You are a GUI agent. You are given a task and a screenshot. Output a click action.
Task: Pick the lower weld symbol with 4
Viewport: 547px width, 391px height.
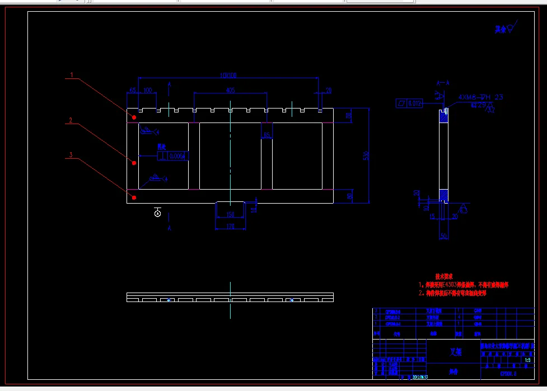[x=158, y=178]
